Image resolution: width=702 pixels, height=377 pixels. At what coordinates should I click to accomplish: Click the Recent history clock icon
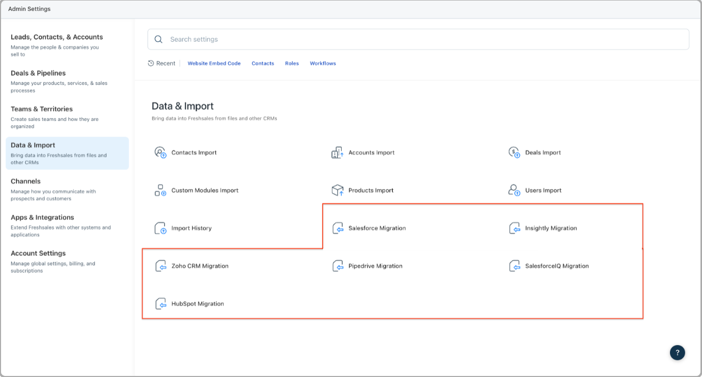pos(151,63)
